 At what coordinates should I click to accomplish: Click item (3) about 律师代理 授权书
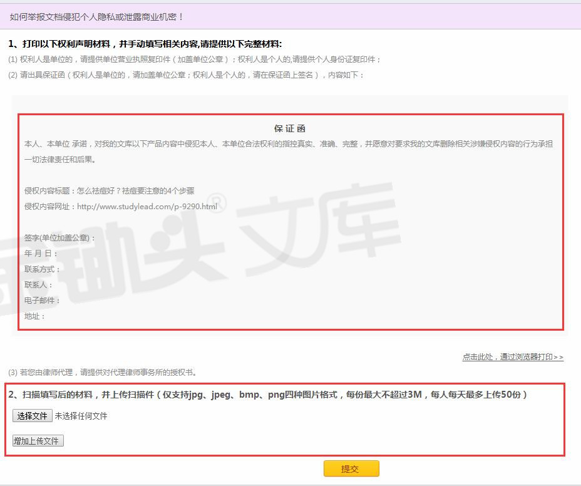coord(103,372)
